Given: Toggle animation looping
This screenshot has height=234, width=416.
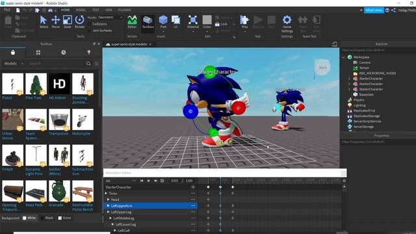Looking at the screenshot, I should [x=162, y=181].
